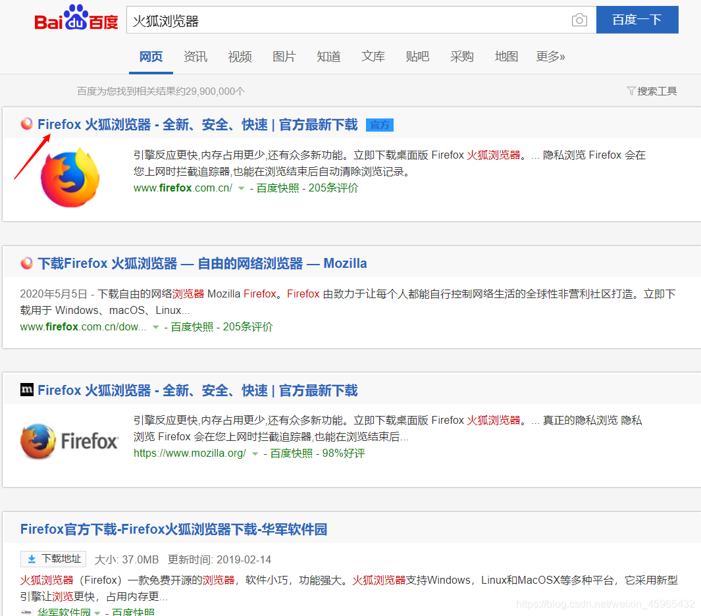Open 下载Firefox 火狐浏览器 — Mozilla result
This screenshot has width=701, height=616.
(202, 263)
